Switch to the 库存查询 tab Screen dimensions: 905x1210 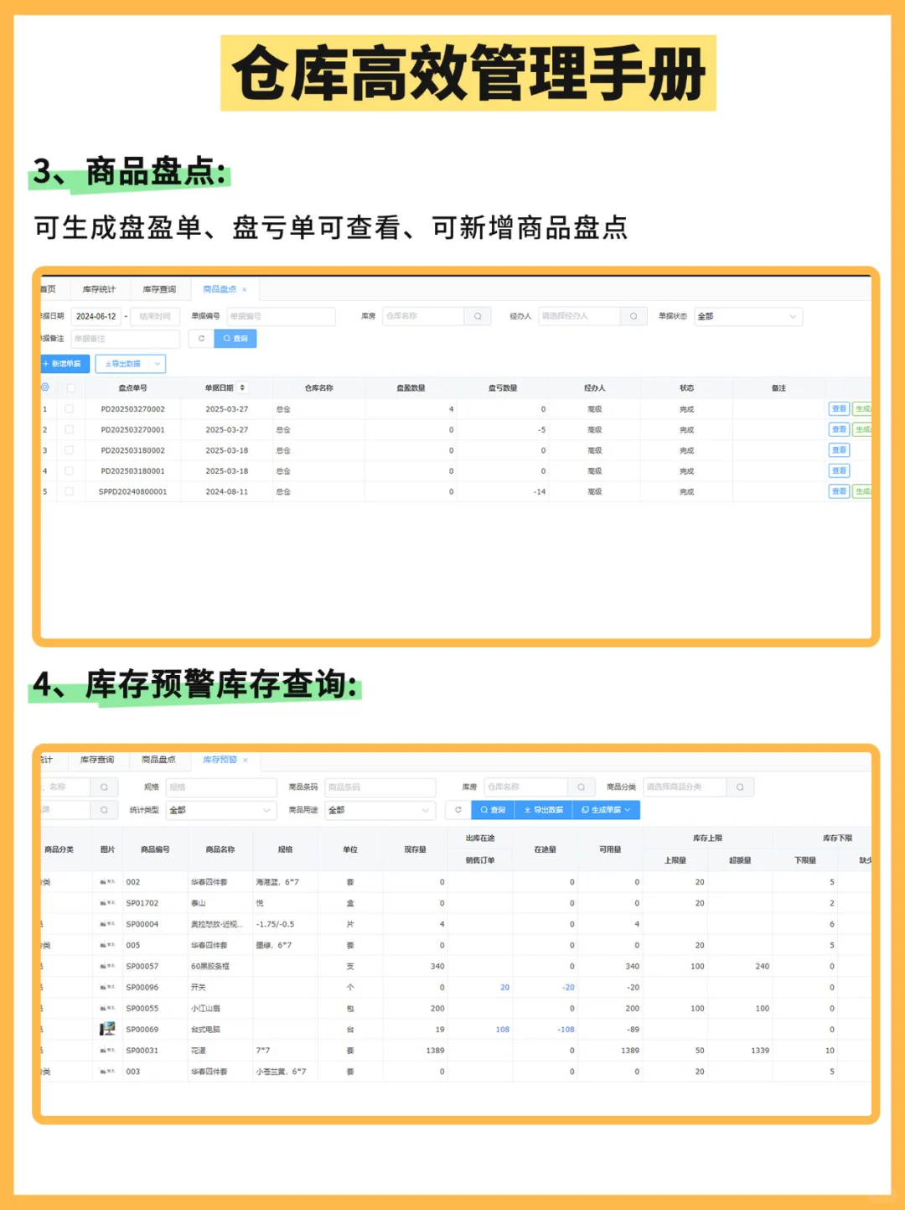(159, 288)
